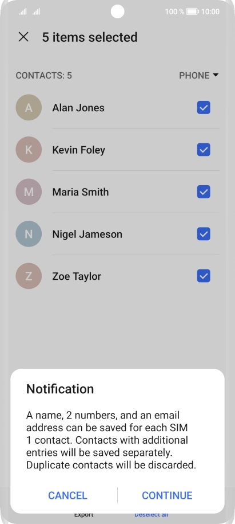The width and height of the screenshot is (235, 524).
Task: Tap Kevin Foley's avatar letter K
Action: 29,150
